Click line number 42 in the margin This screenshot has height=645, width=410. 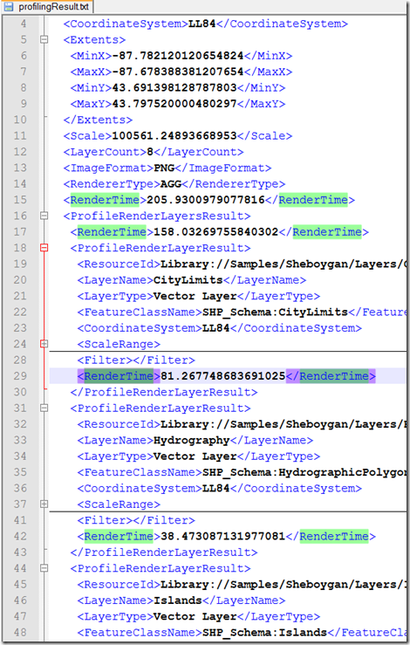20,537
